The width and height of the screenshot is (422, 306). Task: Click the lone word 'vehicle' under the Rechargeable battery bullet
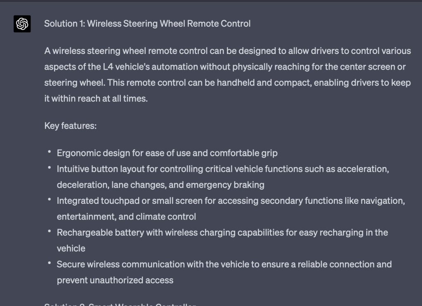(71, 249)
